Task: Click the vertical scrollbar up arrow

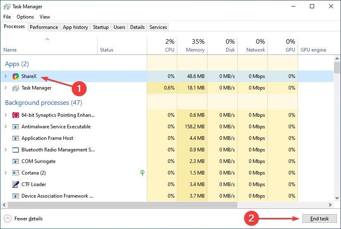Action: [337, 59]
